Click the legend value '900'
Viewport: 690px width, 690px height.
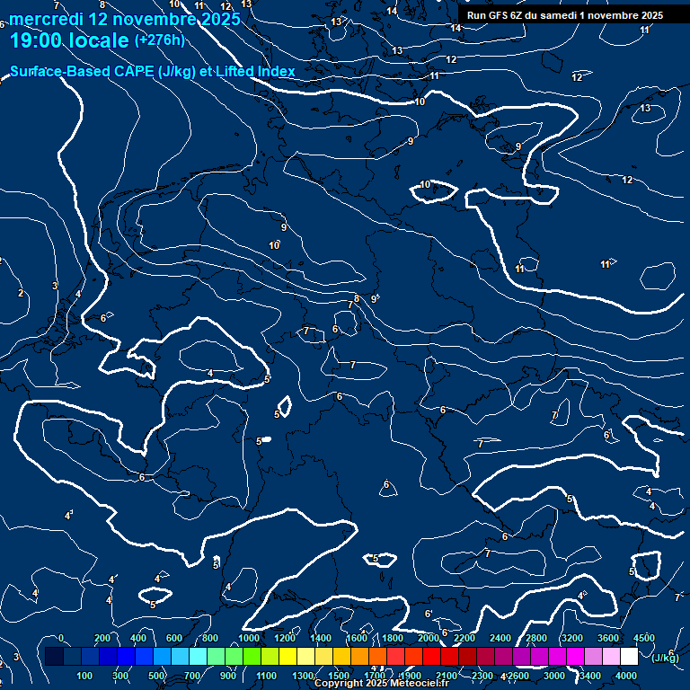point(228,676)
